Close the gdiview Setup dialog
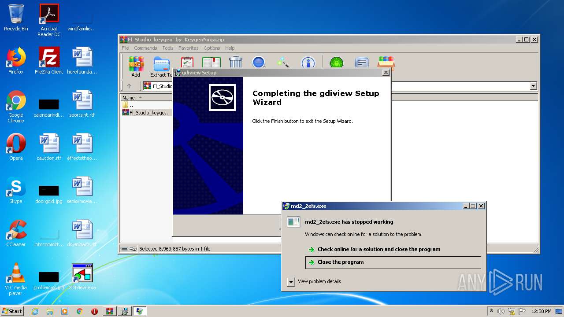Screen dimensions: 564x317 386,73
